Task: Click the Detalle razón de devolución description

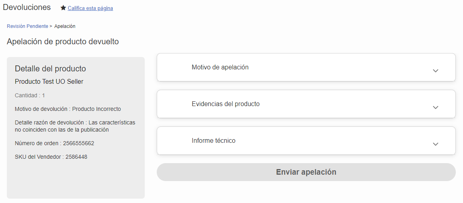Action: (x=75, y=126)
